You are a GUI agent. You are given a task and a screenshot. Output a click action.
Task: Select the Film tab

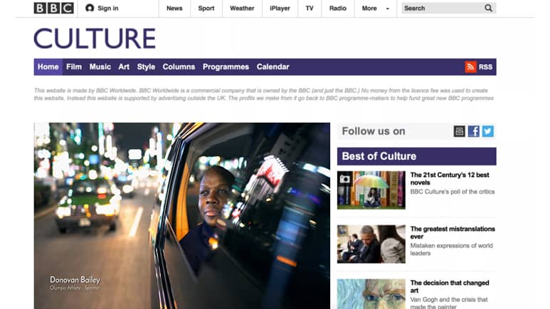pos(74,67)
